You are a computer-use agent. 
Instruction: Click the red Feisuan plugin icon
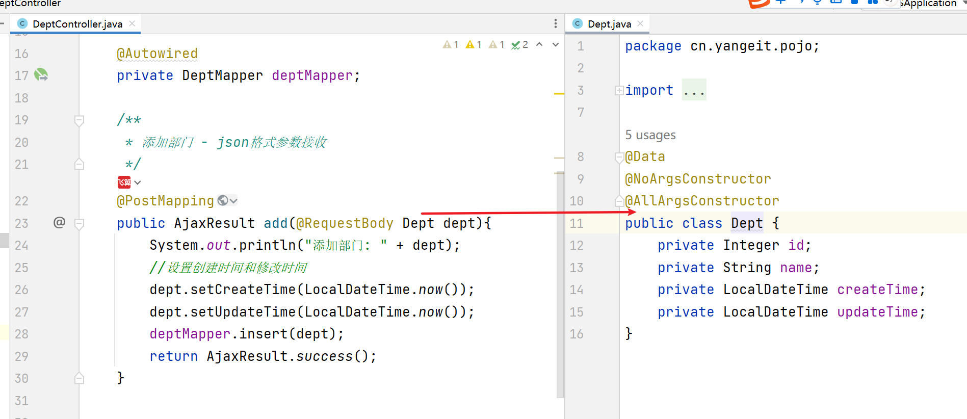point(124,182)
